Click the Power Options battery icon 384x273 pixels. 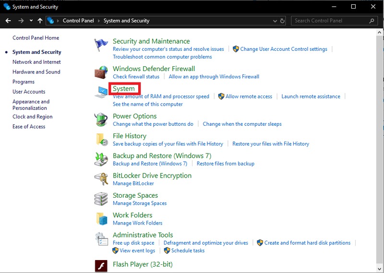[x=101, y=119]
